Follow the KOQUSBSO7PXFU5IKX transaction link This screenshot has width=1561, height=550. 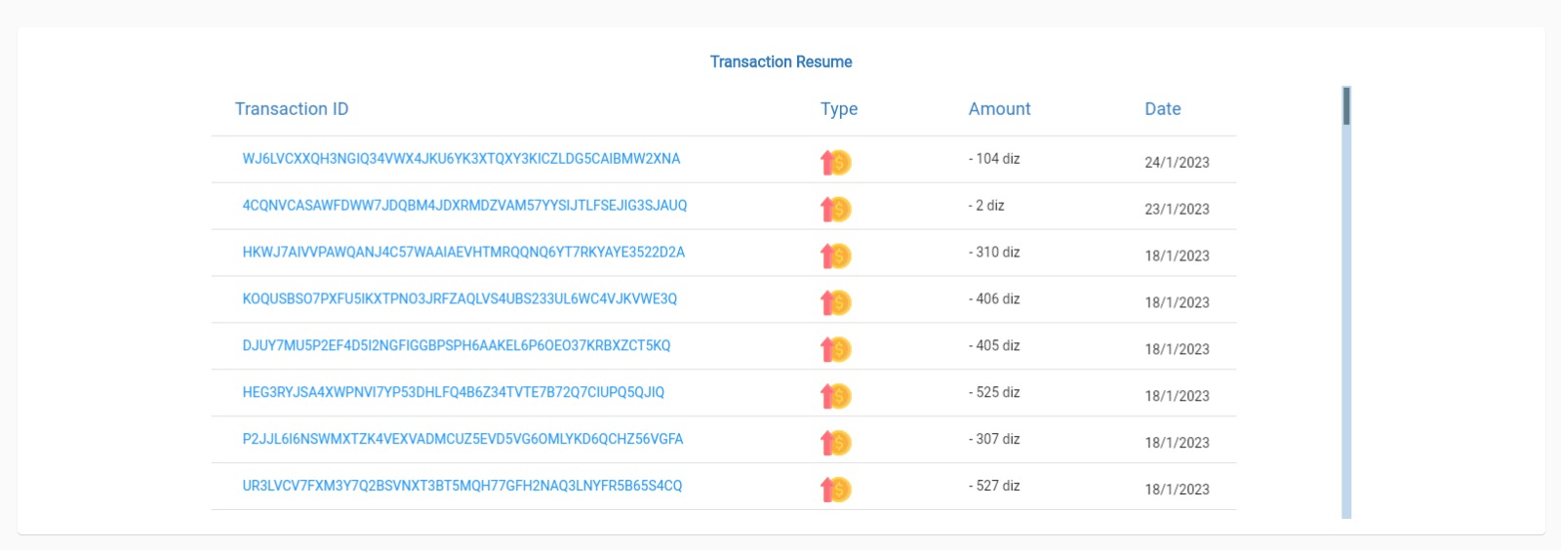(460, 299)
